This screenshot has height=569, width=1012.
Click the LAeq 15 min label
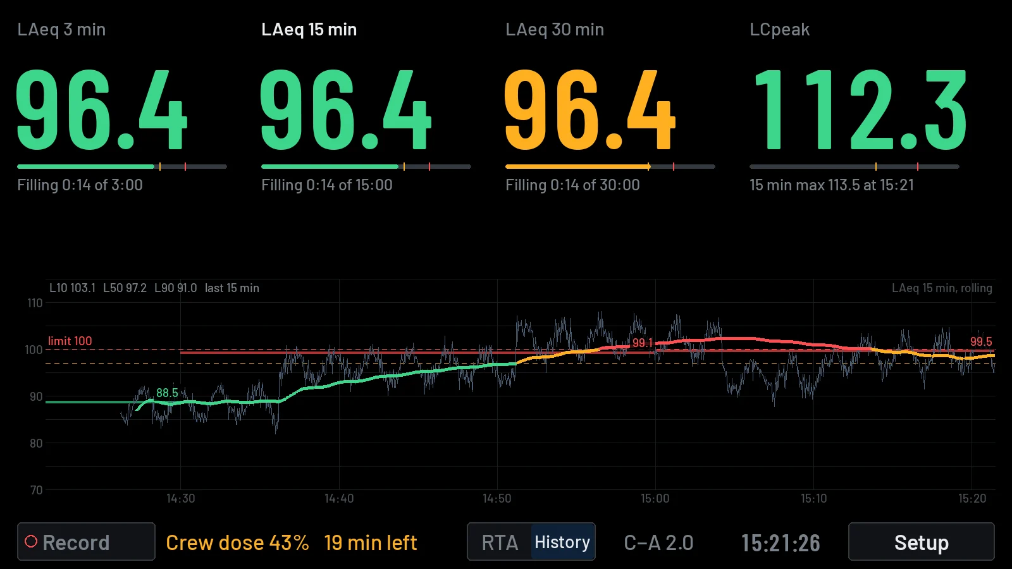coord(309,30)
